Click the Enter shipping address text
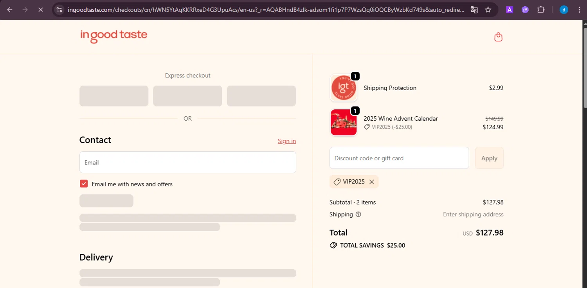Screen dimensions: 587x288 coord(473,214)
